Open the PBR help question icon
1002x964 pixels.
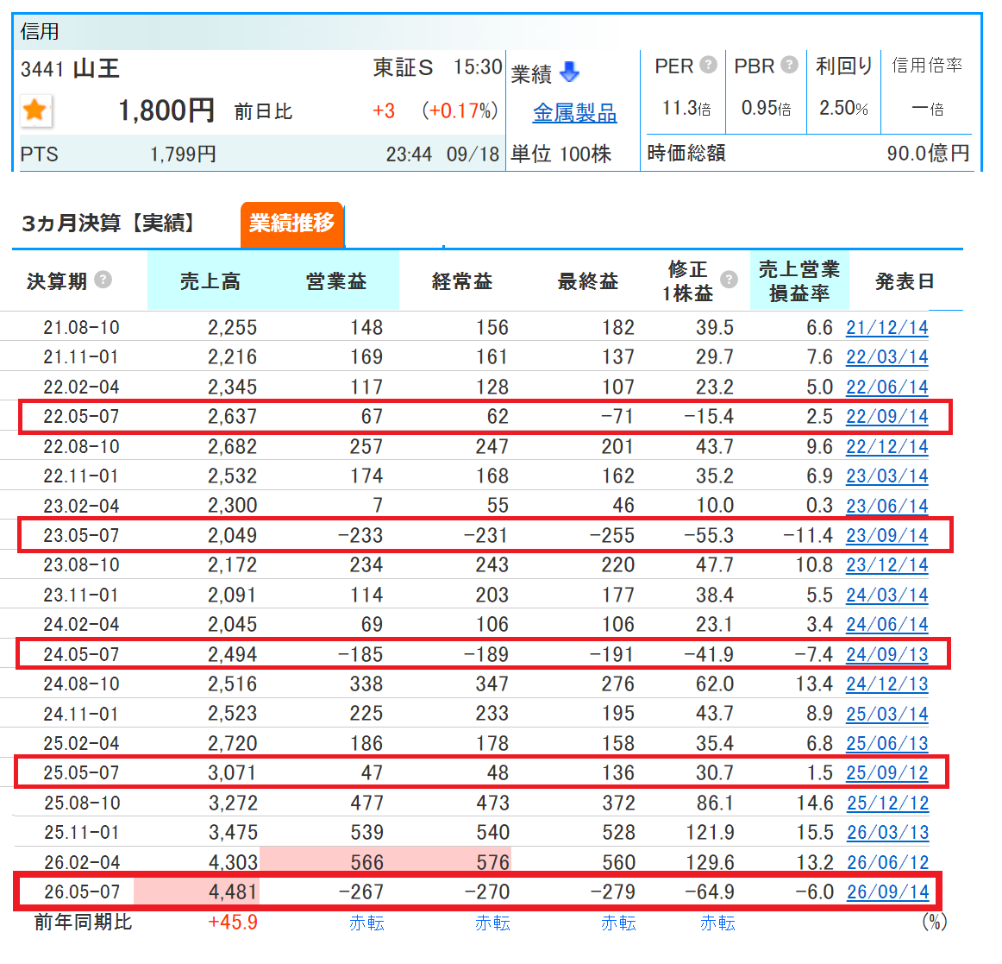790,65
